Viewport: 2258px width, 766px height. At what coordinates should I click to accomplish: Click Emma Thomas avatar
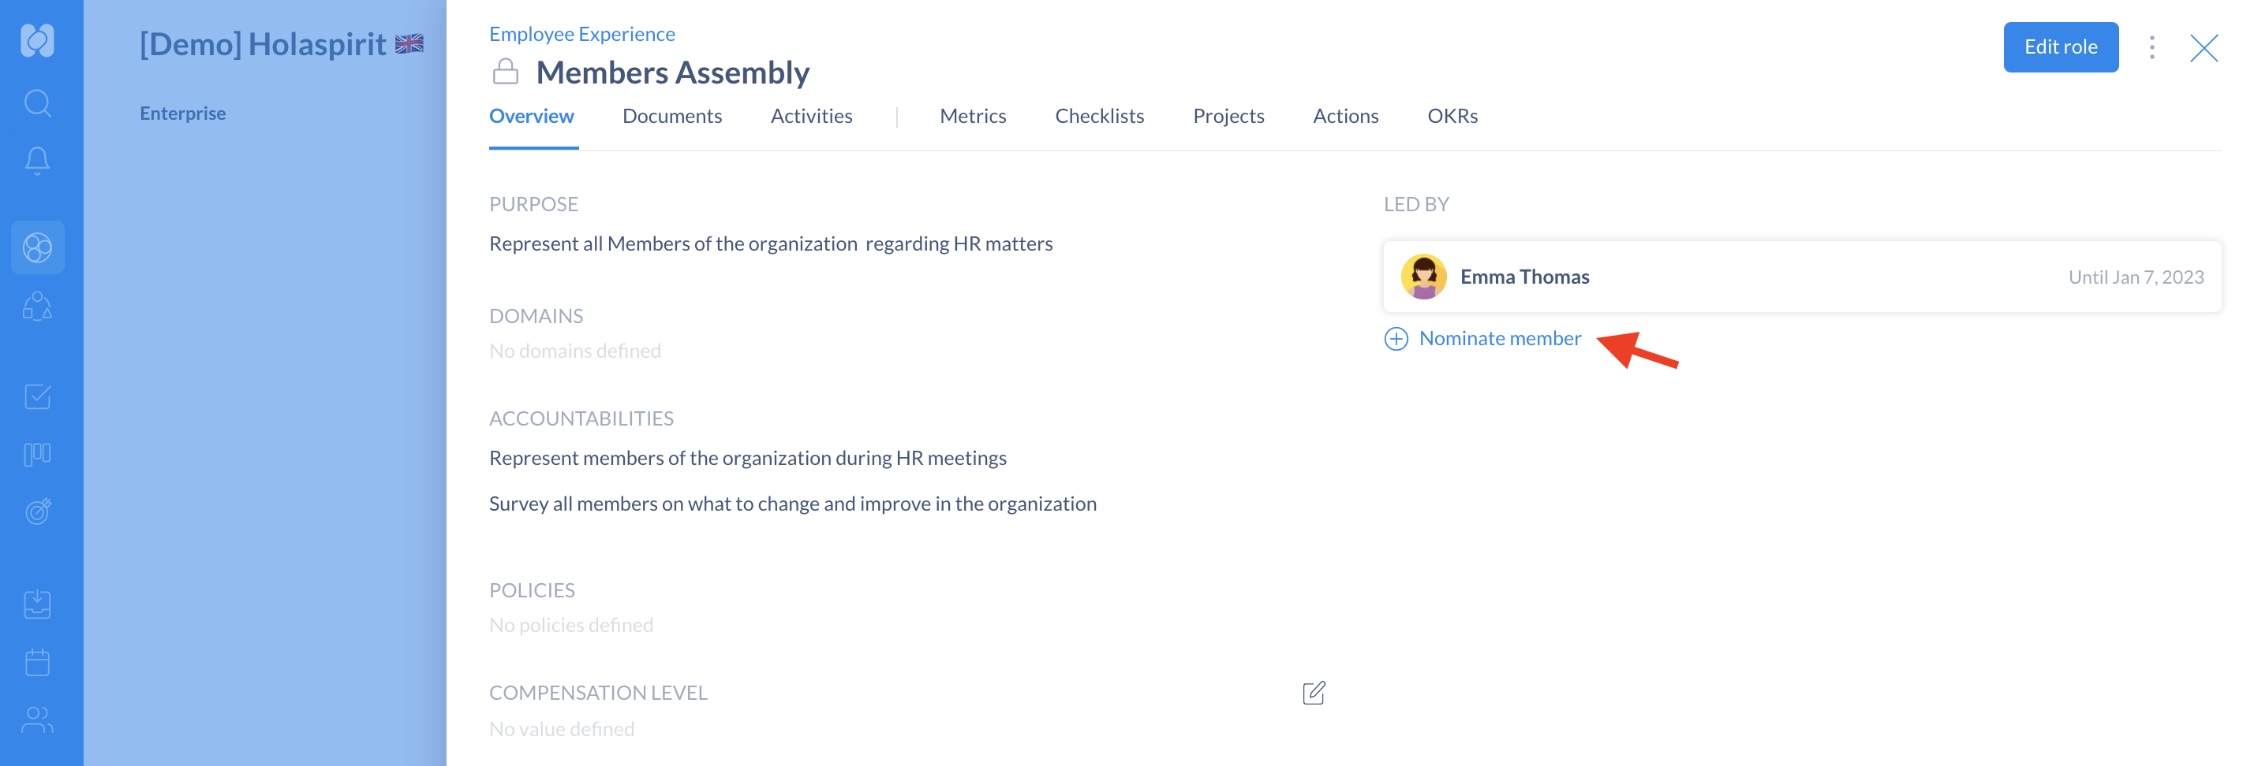[x=1423, y=277]
